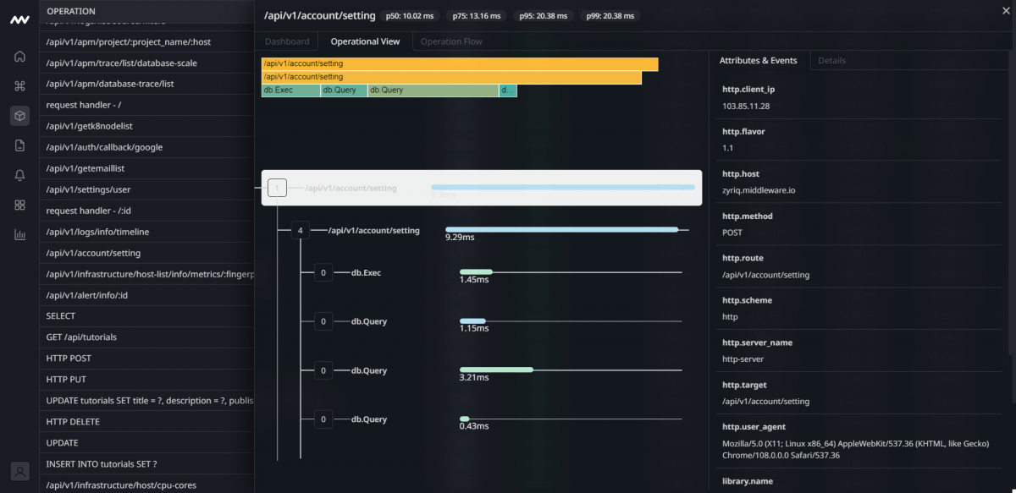Collapse the span node numbered 4

(x=301, y=230)
